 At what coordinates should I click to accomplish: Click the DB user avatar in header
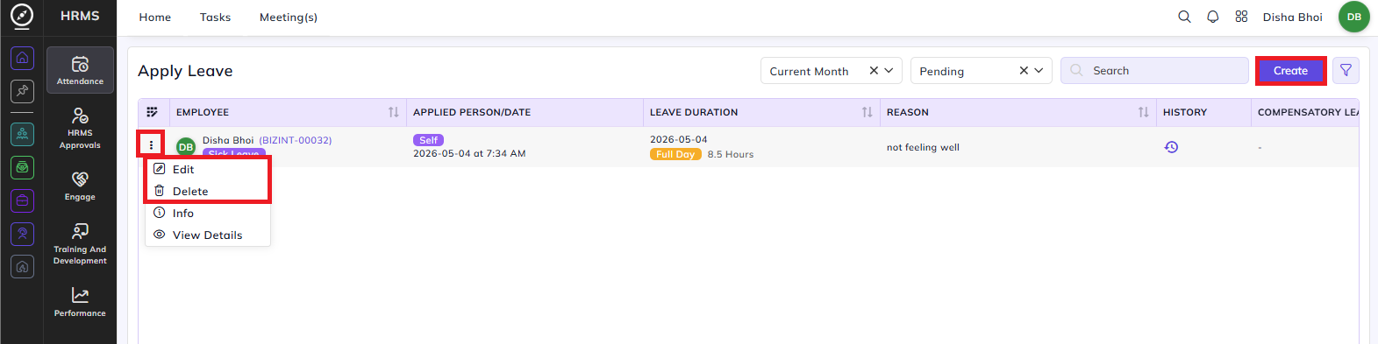point(1354,17)
